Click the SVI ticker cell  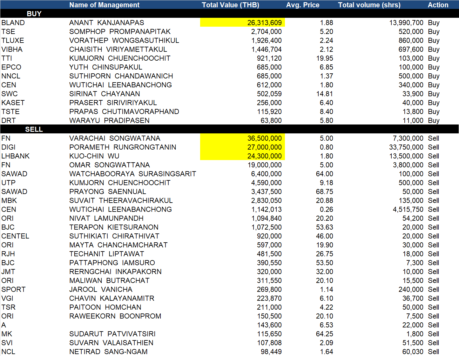click(x=7, y=343)
